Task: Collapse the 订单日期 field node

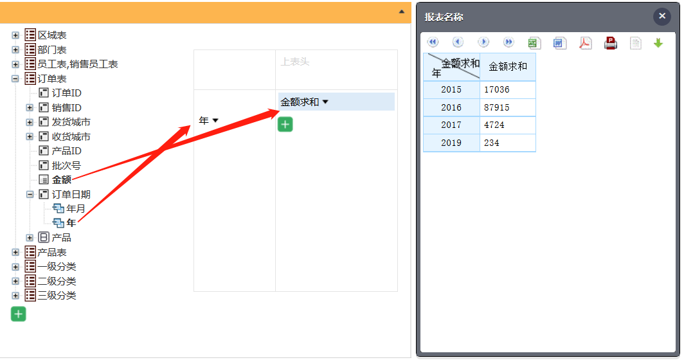Action: 30,194
